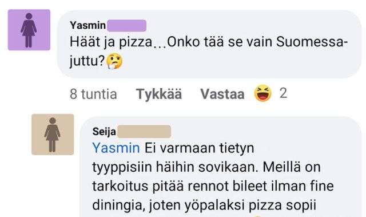Image resolution: width=366 pixels, height=217 pixels.
Task: Open the 8 tuntia timestamp link
Action: [x=93, y=94]
